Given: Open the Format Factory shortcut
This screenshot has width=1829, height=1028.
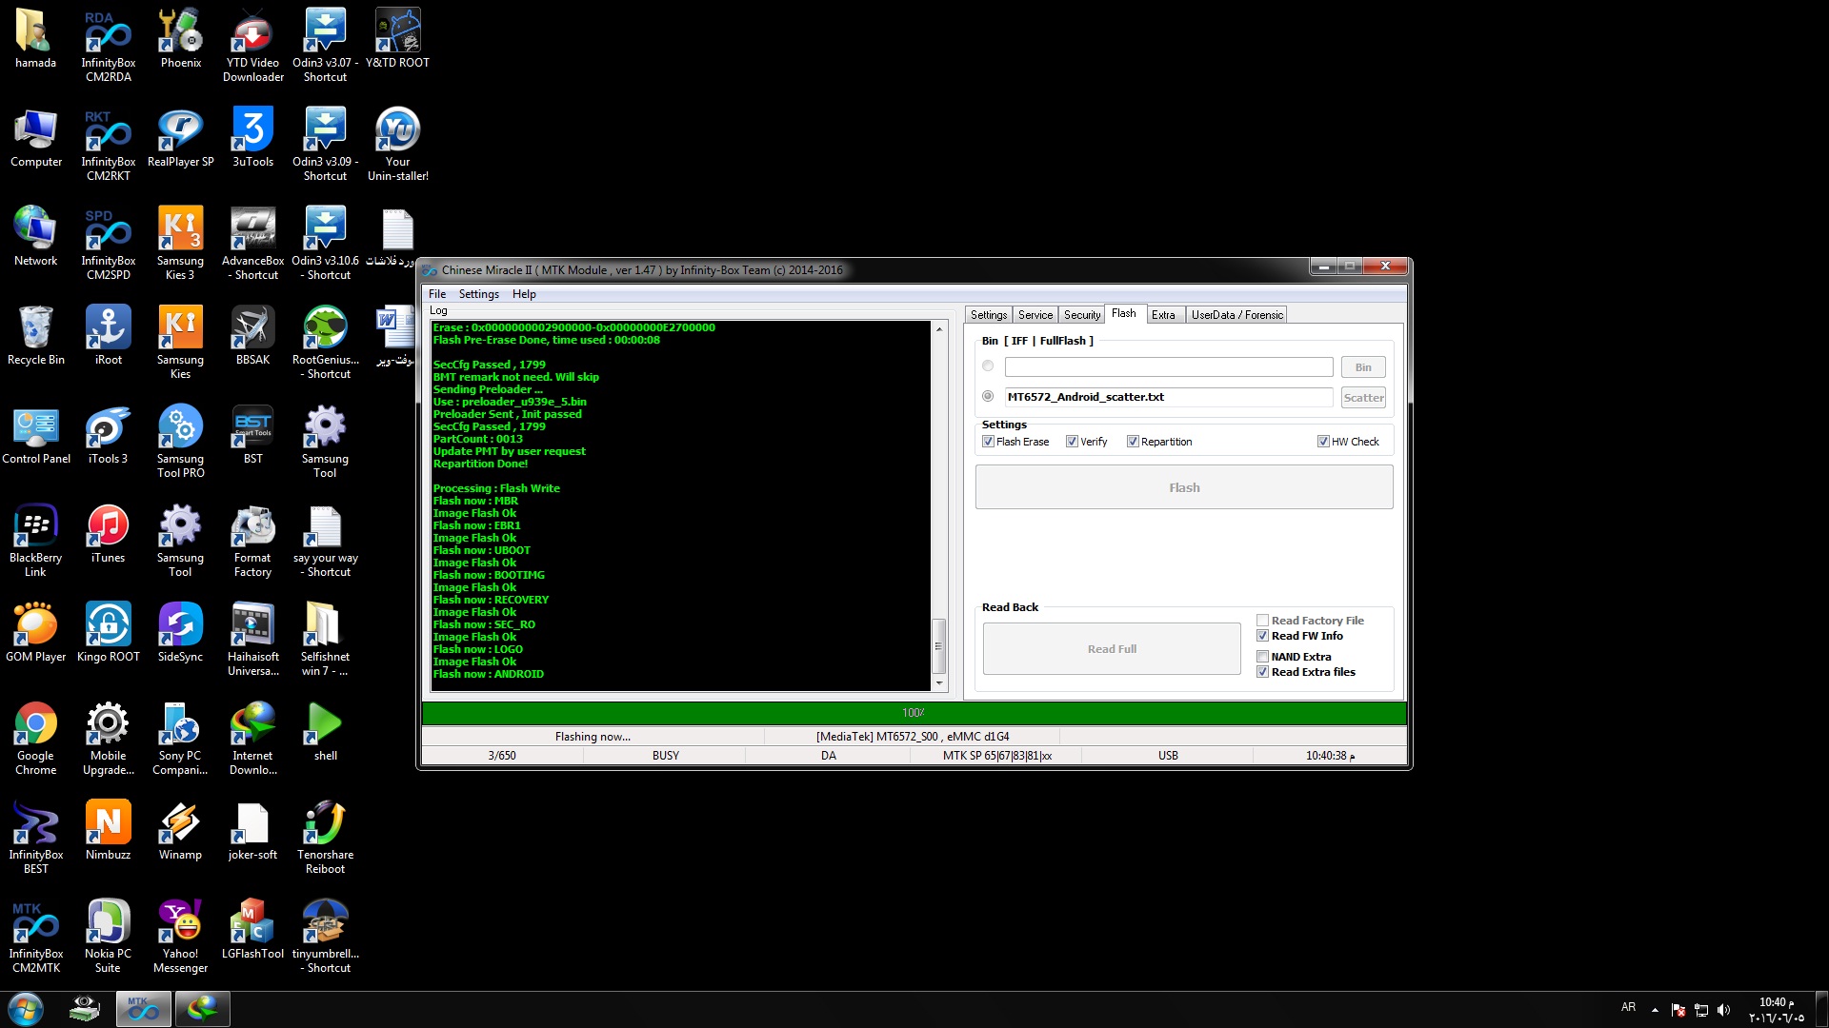Looking at the screenshot, I should tap(252, 541).
